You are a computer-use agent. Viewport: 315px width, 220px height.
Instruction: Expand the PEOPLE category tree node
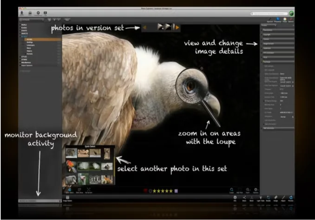point(20,25)
